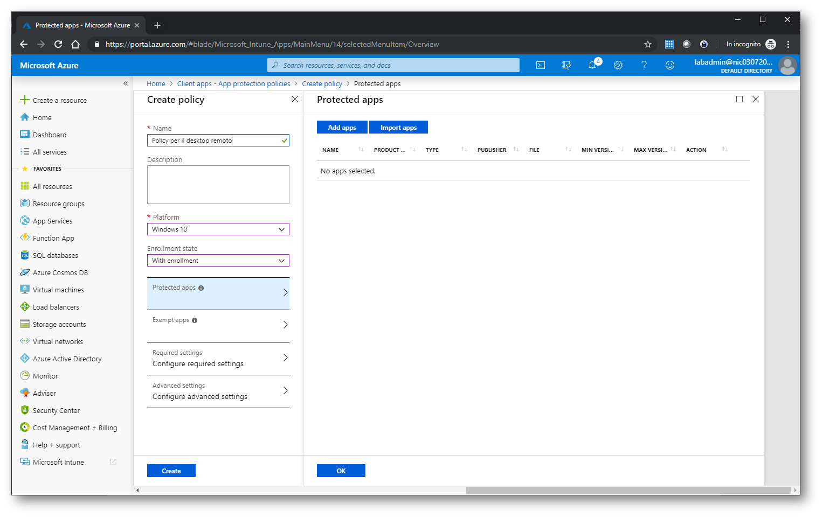Open Microsoft Intune in sidebar
This screenshot has width=823, height=518.
58,463
